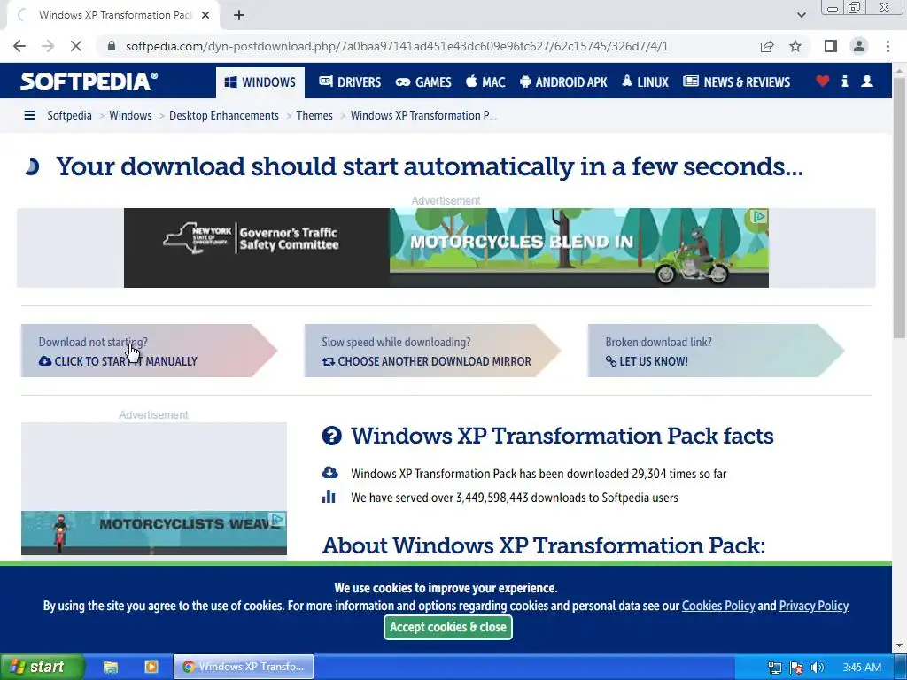Click the security alert tray icon
Viewport: 907px width, 680px height.
point(796,668)
